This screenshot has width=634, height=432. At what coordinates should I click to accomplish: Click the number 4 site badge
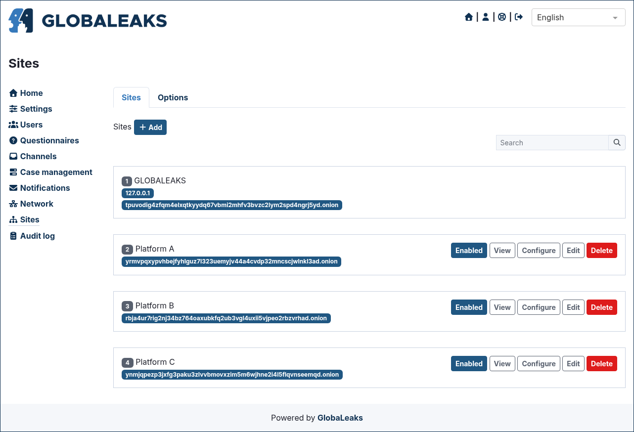128,362
